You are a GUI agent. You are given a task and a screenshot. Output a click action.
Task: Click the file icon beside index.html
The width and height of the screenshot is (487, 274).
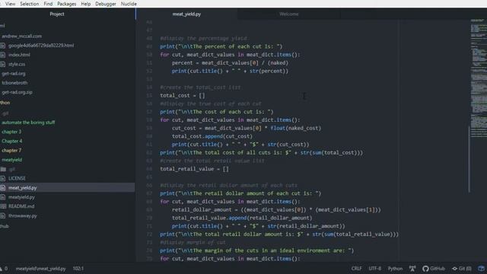pyautogui.click(x=3, y=55)
